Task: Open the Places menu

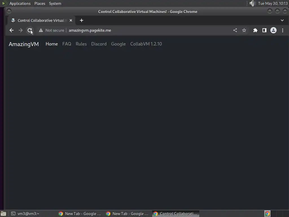Action: [x=40, y=3]
